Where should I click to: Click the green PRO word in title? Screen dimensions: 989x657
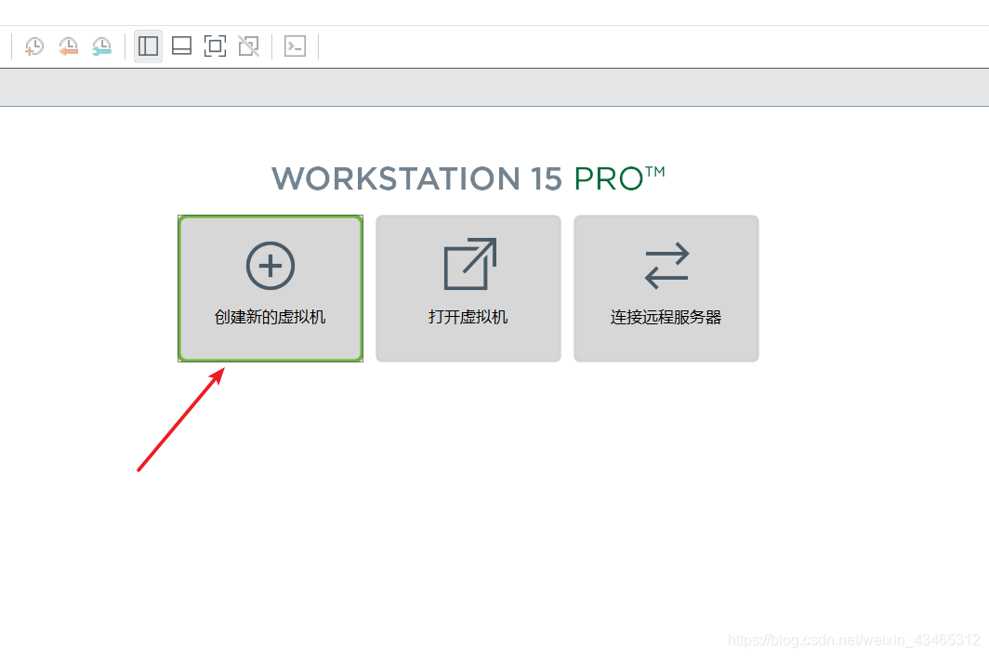point(609,179)
